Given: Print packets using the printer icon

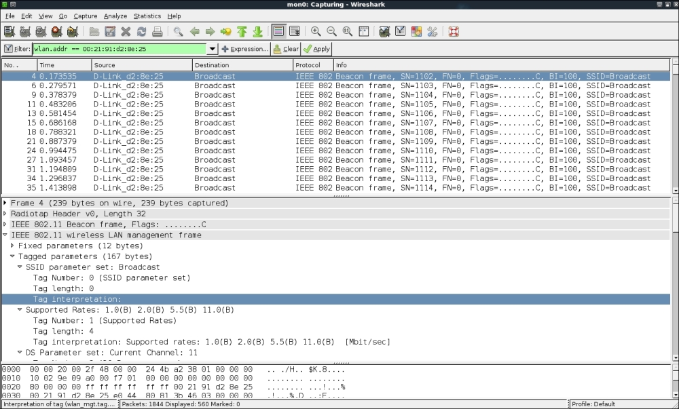Looking at the screenshot, I should coord(158,32).
